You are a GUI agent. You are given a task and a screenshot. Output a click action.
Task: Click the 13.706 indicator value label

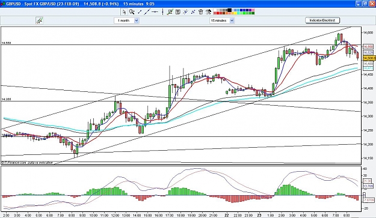pyautogui.click(x=368, y=186)
